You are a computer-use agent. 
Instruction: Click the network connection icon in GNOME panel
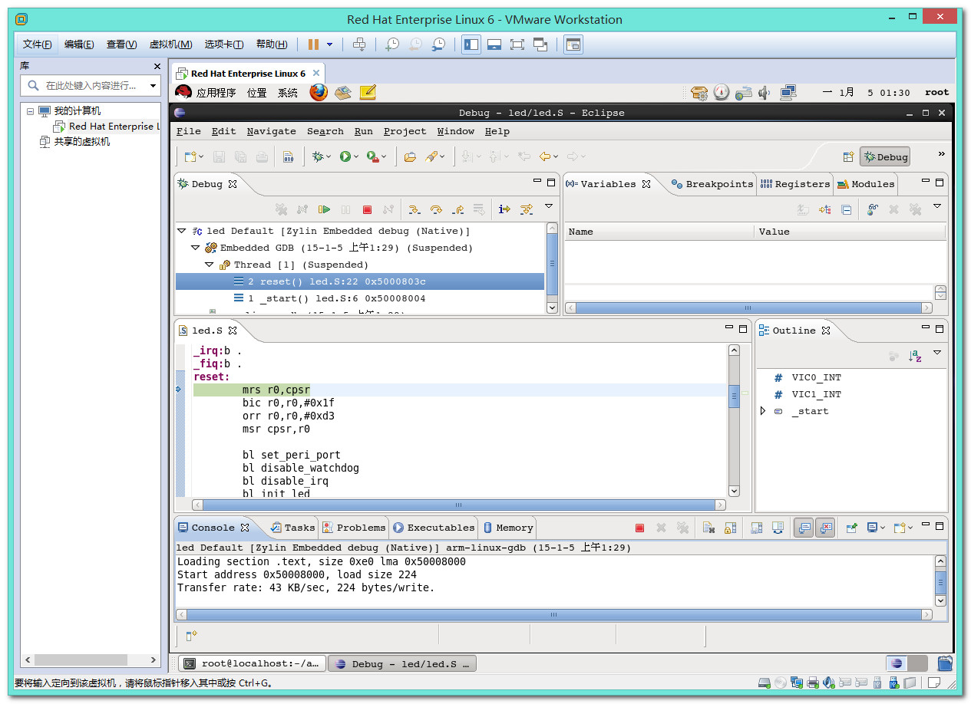788,93
